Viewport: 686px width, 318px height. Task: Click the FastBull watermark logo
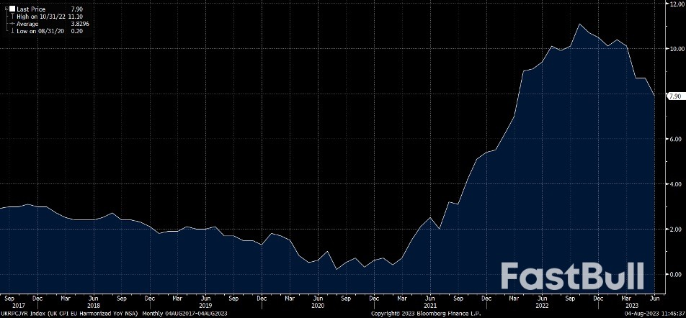pos(571,276)
